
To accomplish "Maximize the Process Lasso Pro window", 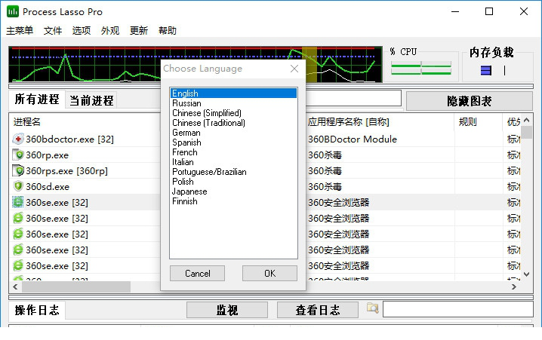I will (489, 11).
